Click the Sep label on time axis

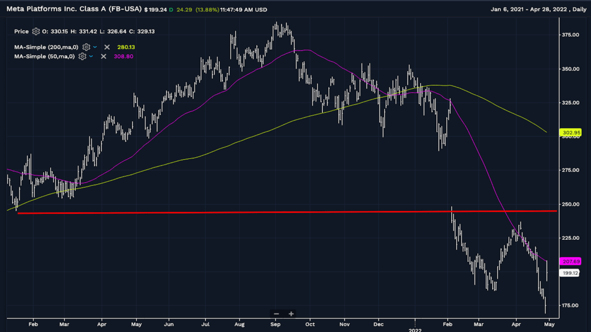pos(276,324)
